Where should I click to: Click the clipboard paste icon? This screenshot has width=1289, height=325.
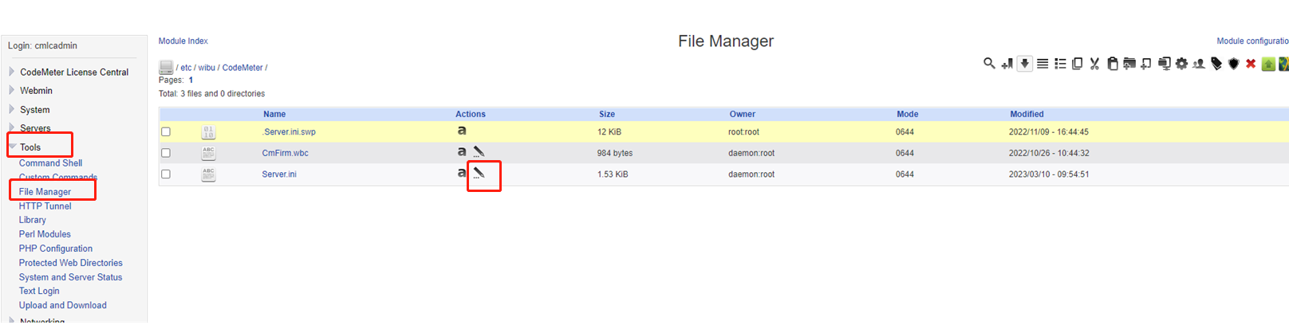[x=1112, y=64]
